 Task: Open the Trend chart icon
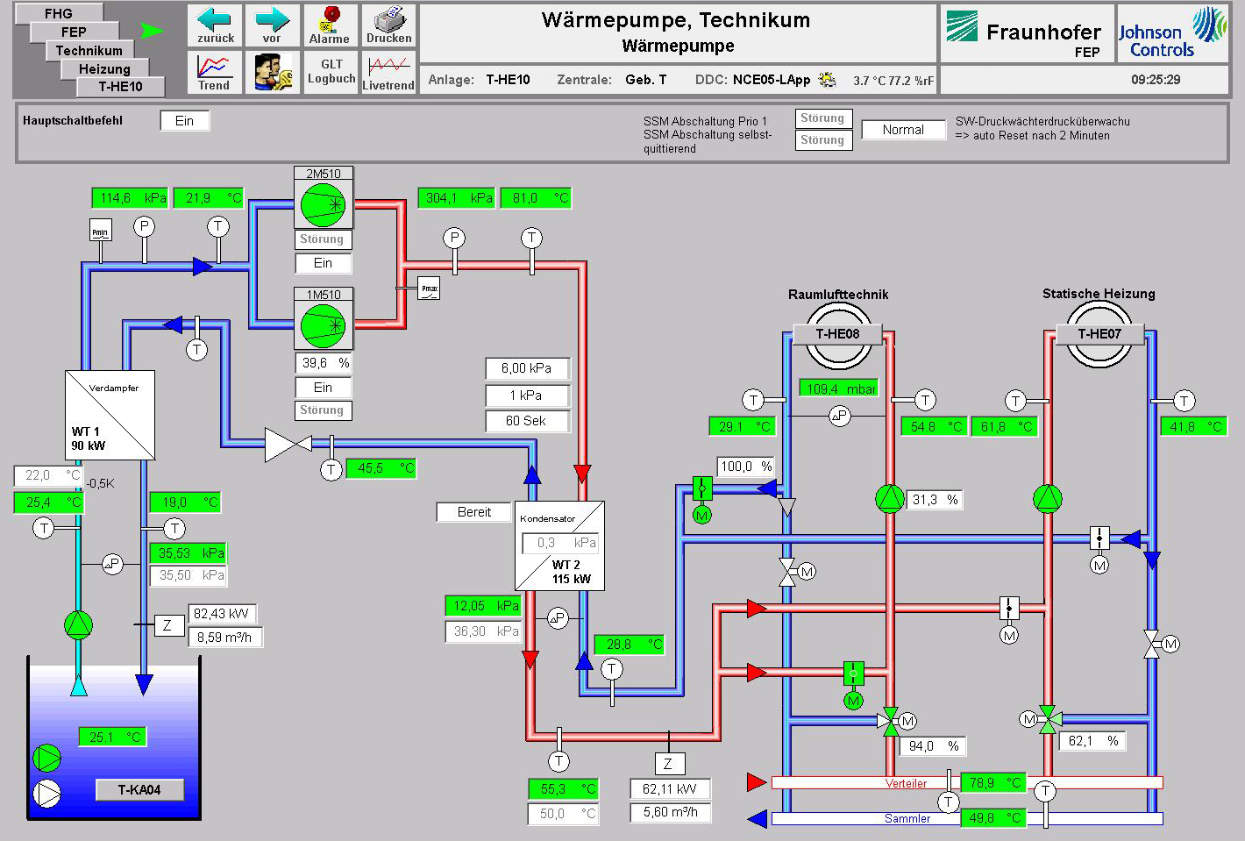tap(215, 72)
